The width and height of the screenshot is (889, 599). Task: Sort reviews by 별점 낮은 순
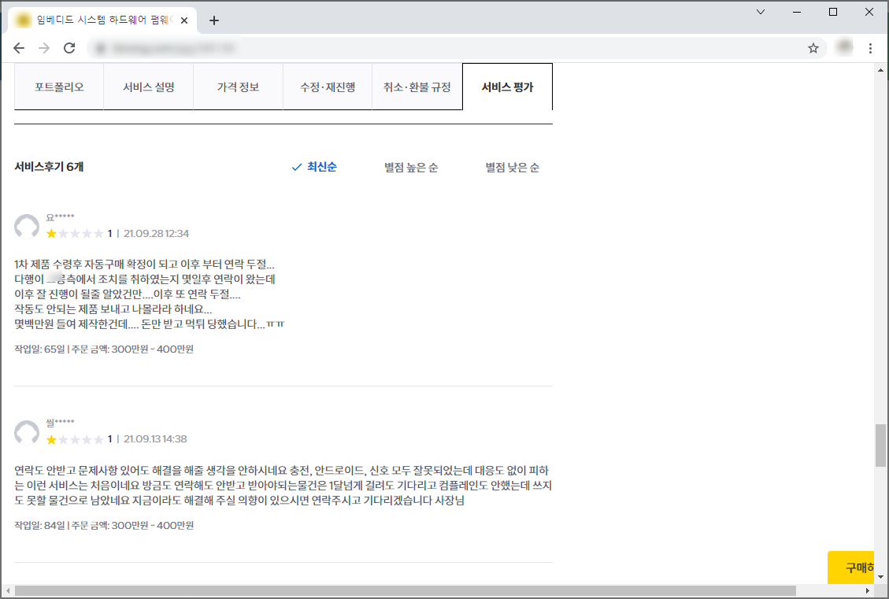(512, 168)
